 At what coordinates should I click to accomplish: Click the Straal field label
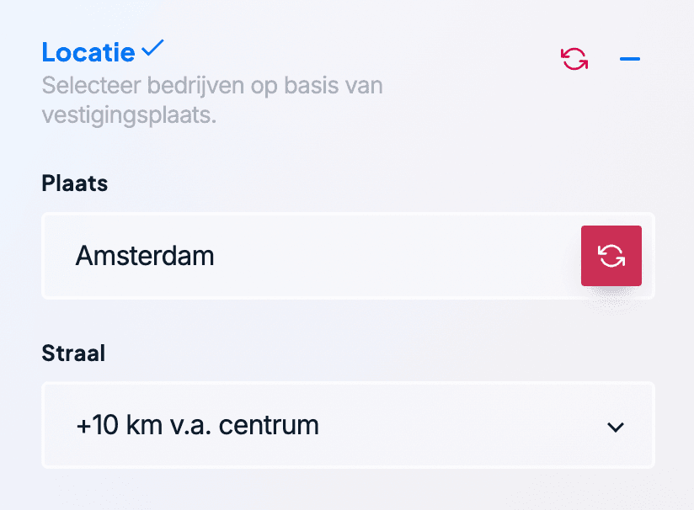click(x=73, y=353)
